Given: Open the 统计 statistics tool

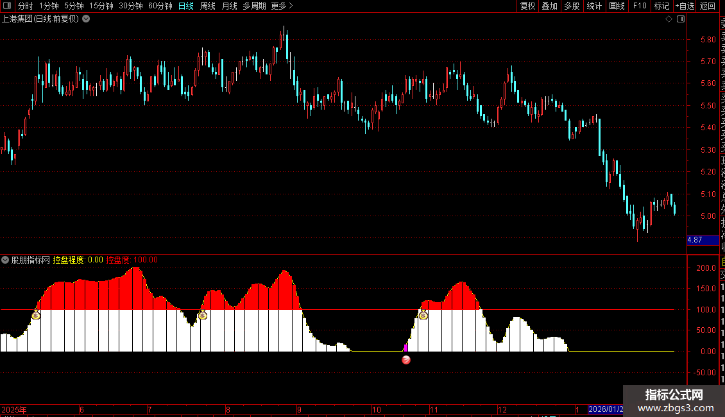Looking at the screenshot, I should [594, 6].
